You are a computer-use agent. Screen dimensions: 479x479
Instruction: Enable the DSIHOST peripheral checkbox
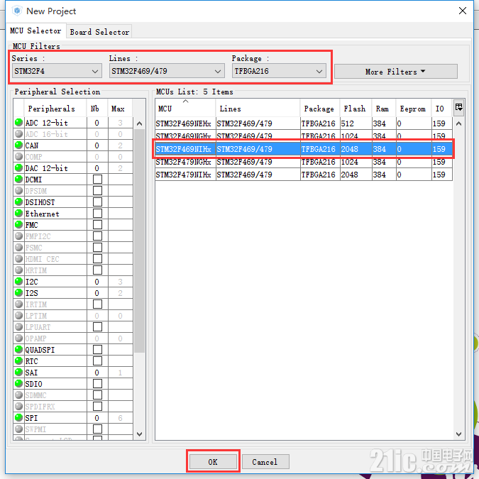(97, 202)
